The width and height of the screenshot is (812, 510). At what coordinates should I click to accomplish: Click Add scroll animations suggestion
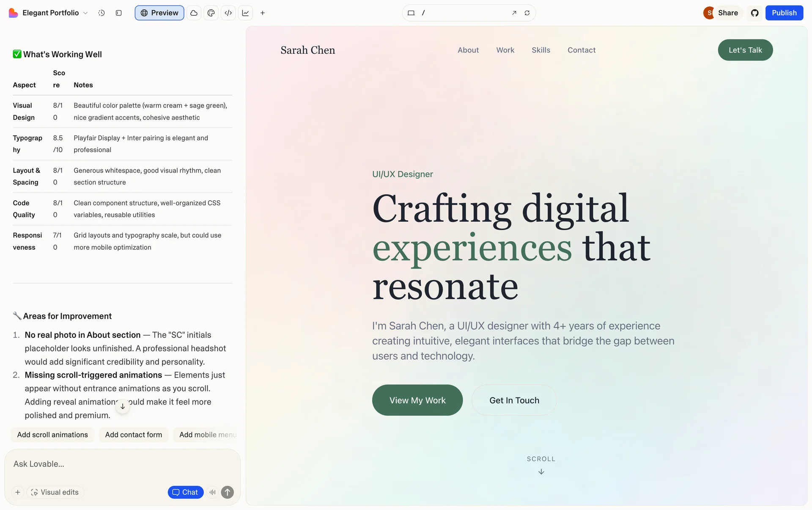[52, 435]
